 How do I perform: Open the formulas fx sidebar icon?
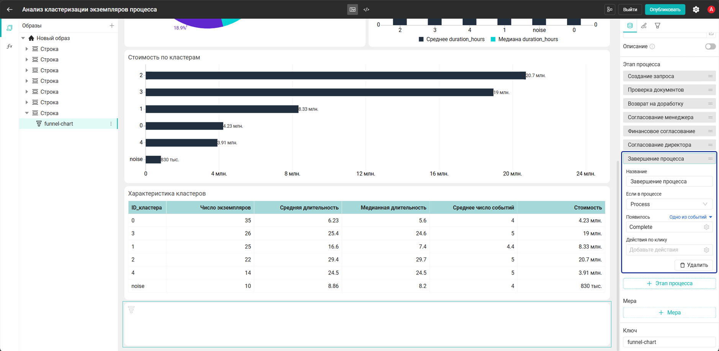[x=10, y=46]
